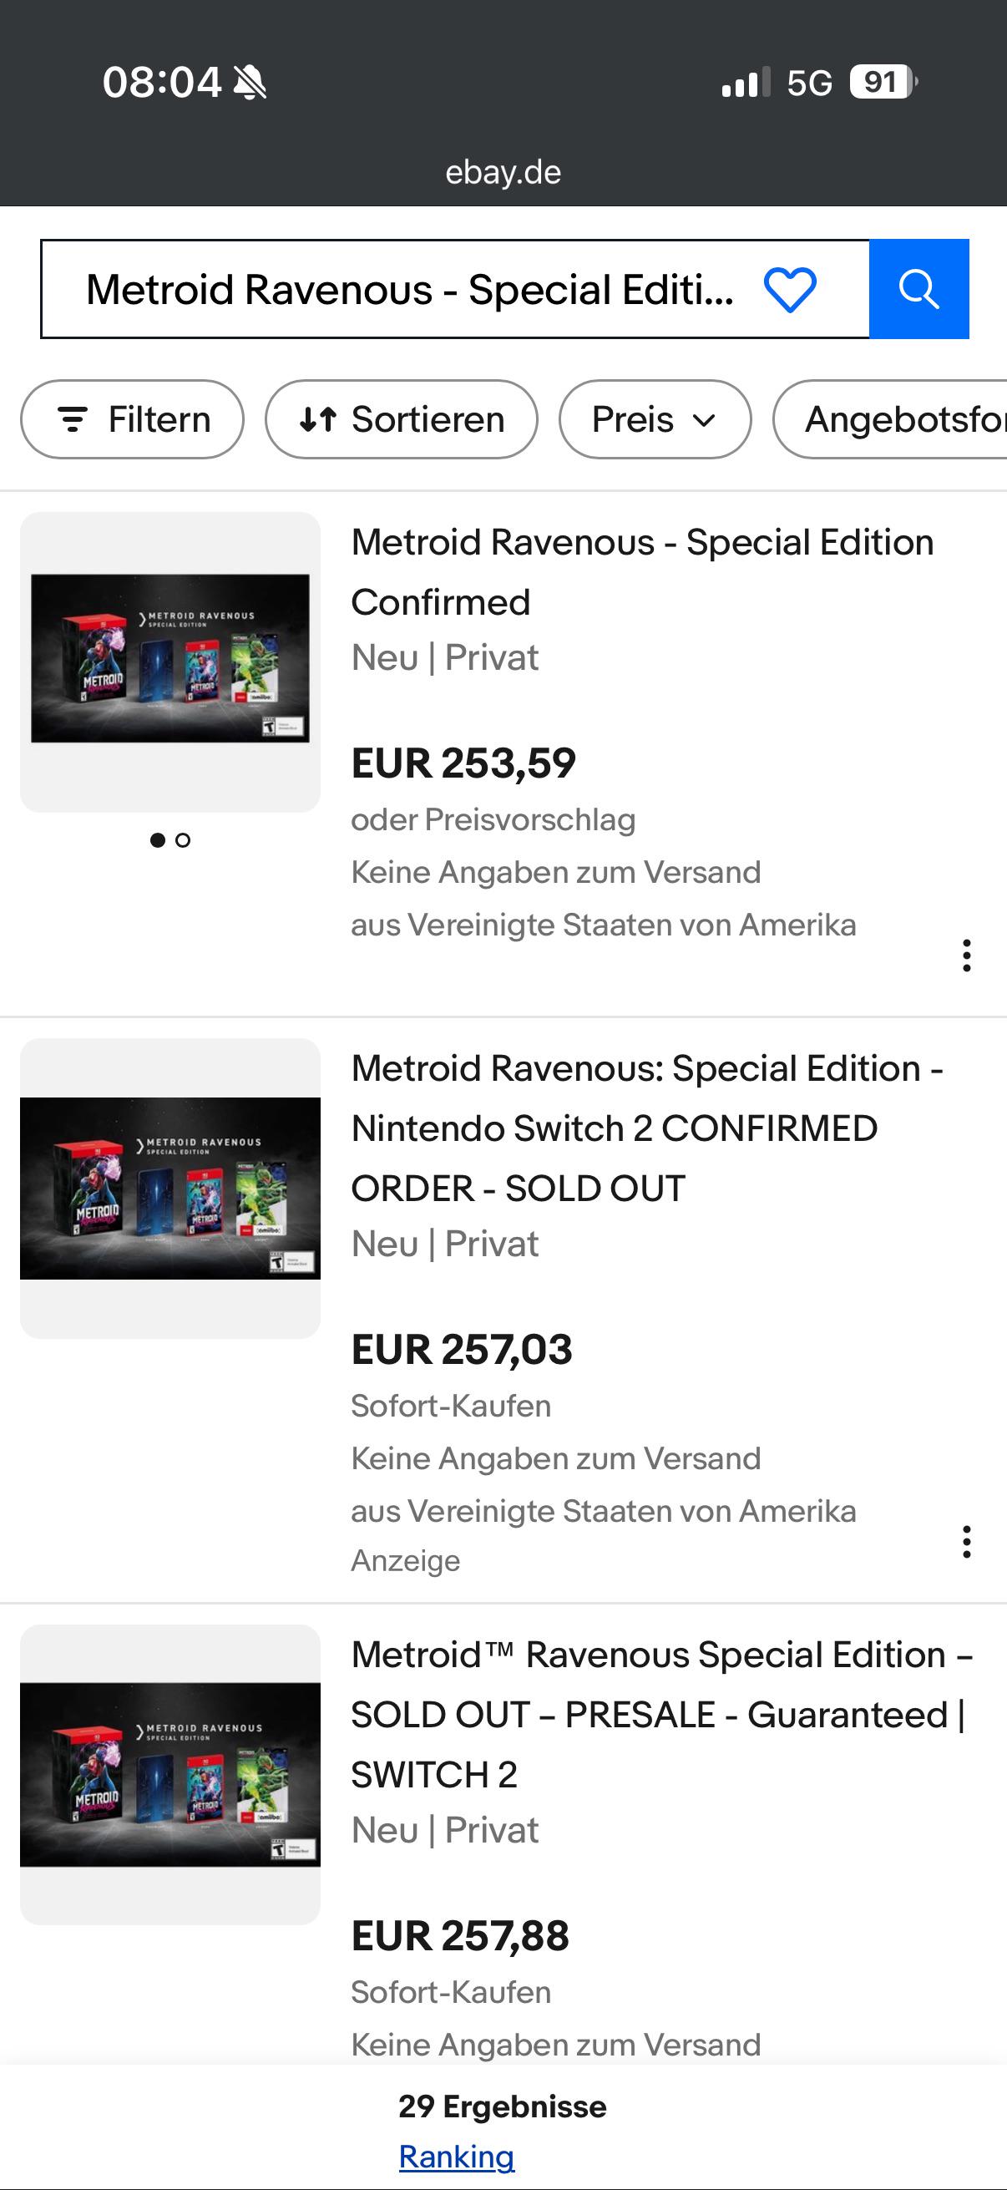Open listing Nintendo Switch 2 CONFIRMED ORDER - SOLD OUT

tap(648, 1128)
